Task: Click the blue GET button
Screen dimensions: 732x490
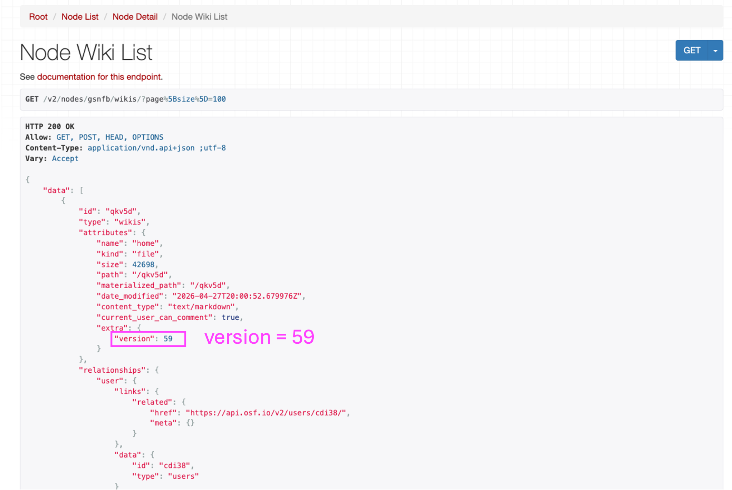Action: point(692,50)
